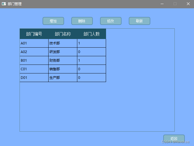Click the 增加 (Add) button
Screen dimensions: 194x146
tap(53, 21)
